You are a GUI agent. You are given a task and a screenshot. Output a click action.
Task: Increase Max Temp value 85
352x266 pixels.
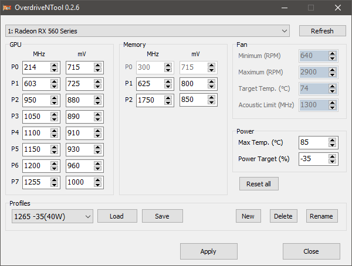(332, 140)
